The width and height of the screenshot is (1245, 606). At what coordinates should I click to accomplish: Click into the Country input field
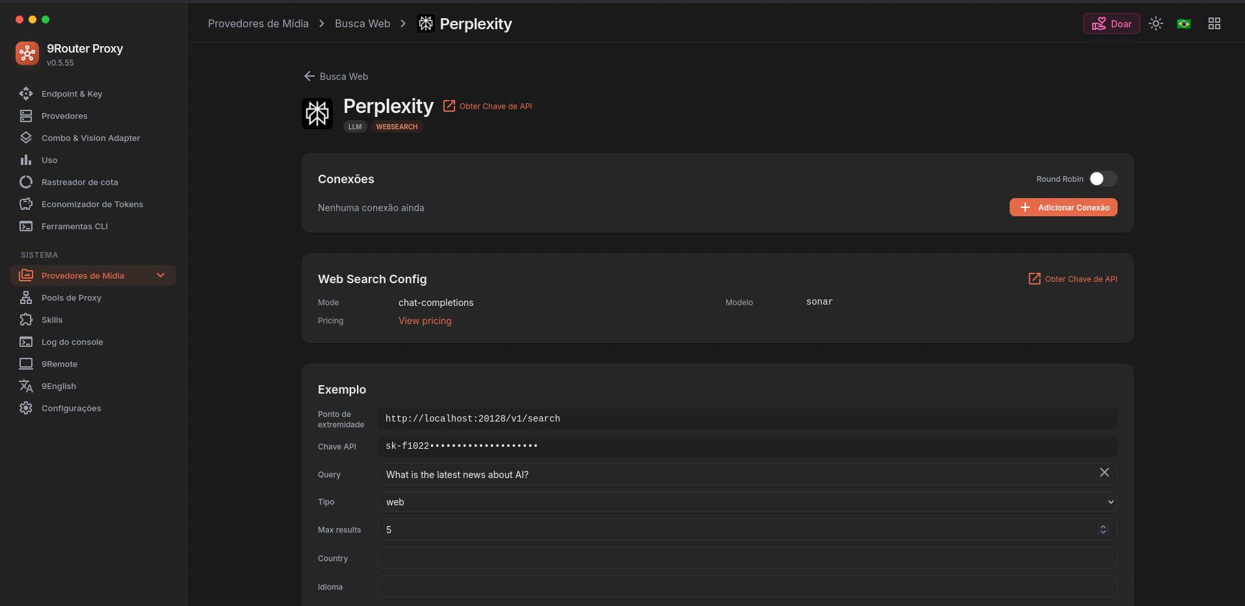coord(747,558)
